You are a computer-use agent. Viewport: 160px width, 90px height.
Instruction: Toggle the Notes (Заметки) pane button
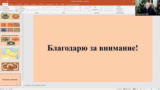pos(119,89)
